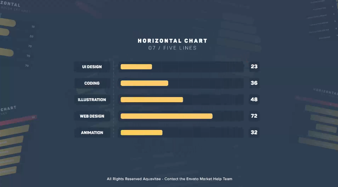Click the UI DESIGN label
The height and width of the screenshot is (187, 338).
point(92,67)
